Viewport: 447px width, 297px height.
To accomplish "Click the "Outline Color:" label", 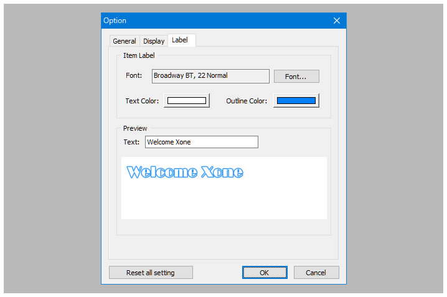I will pyautogui.click(x=247, y=101).
